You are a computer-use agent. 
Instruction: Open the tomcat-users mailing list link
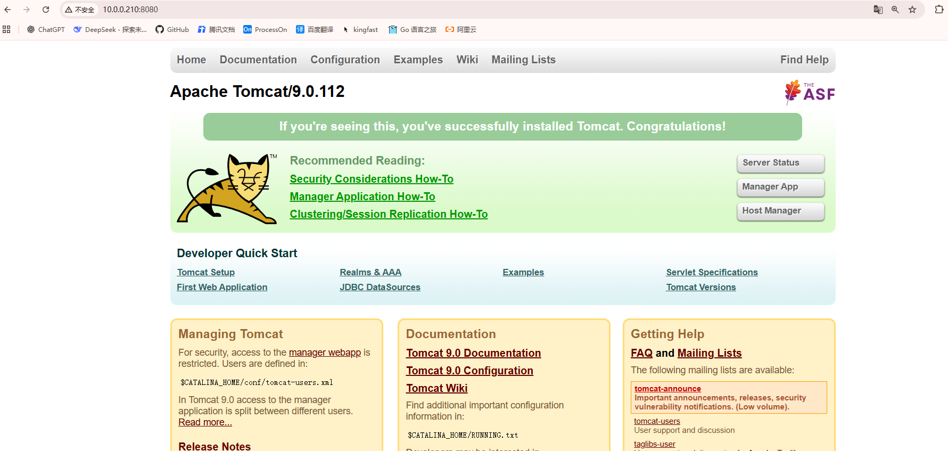657,421
